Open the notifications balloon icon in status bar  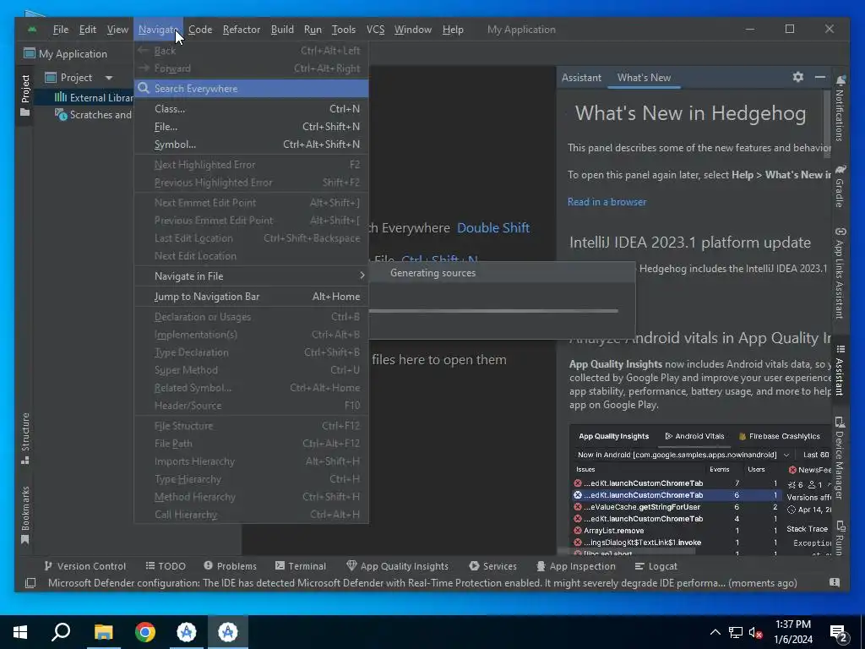tap(834, 582)
